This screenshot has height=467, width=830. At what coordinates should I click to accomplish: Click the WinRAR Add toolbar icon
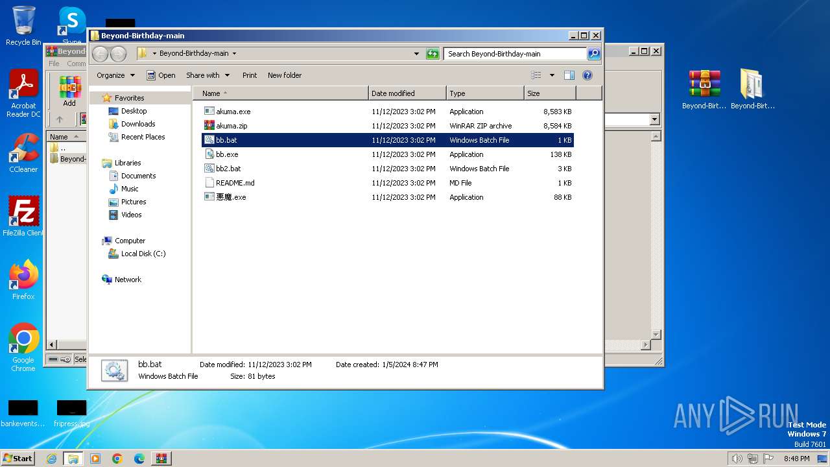tap(69, 91)
